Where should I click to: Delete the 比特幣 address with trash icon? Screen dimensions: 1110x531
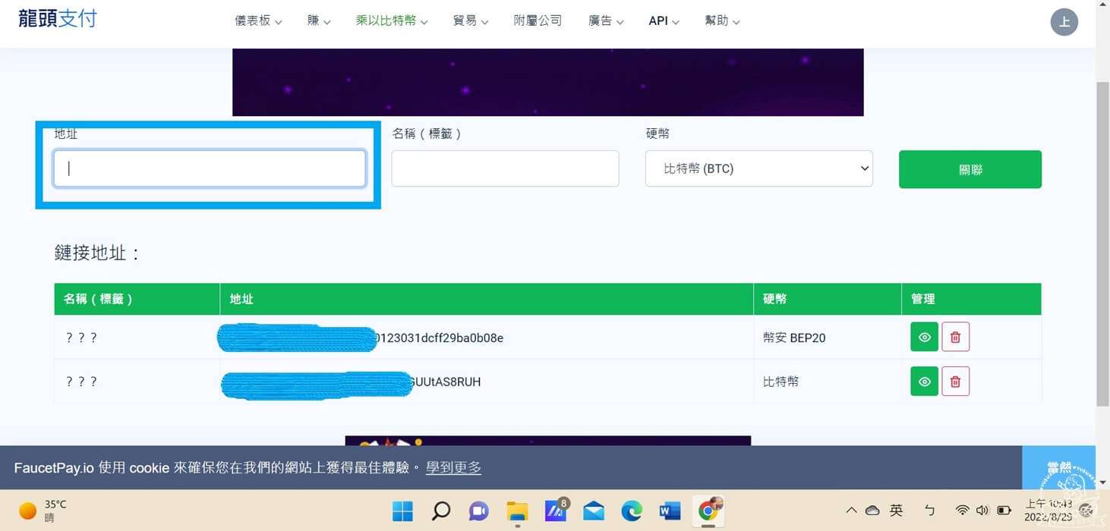955,382
